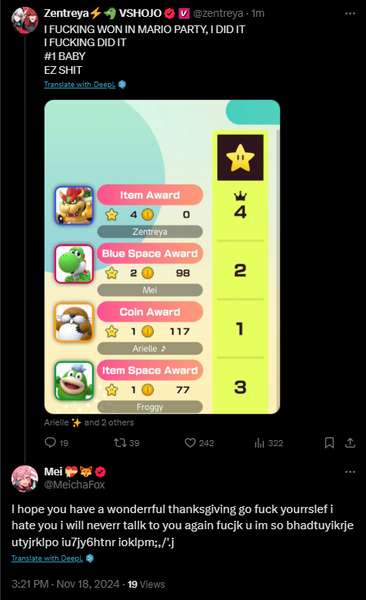The height and width of the screenshot is (600, 366).
Task: Open the @zentreya handle link
Action: [218, 13]
